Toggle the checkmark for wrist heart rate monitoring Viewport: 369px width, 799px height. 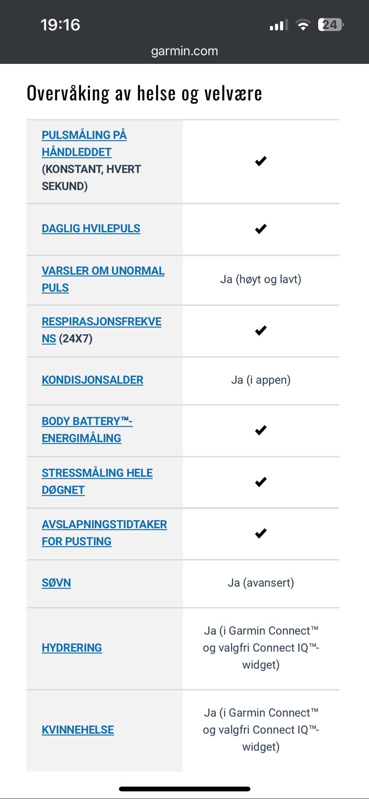point(260,161)
